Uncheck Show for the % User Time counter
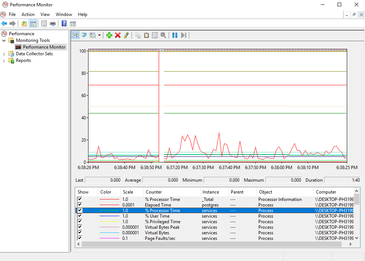 pos(80,216)
